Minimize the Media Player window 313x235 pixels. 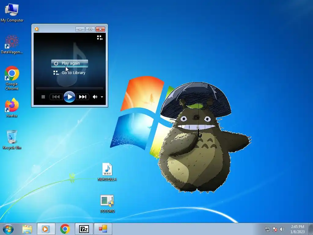(80, 29)
